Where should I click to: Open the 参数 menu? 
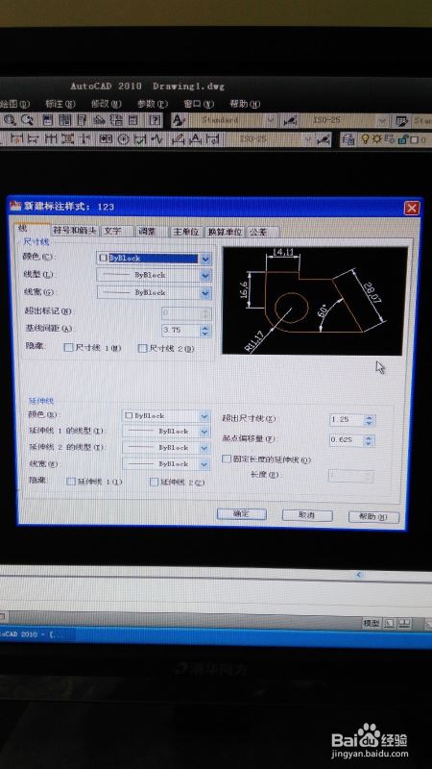tap(153, 104)
